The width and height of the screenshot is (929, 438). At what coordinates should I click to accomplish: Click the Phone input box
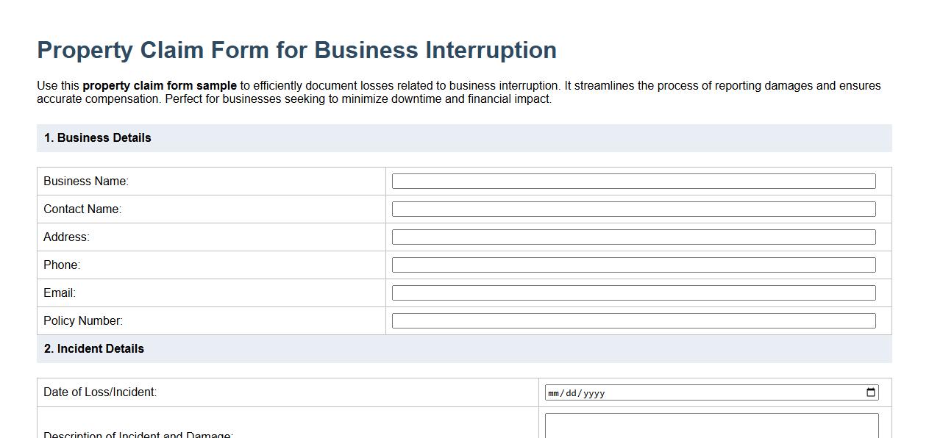click(x=633, y=264)
